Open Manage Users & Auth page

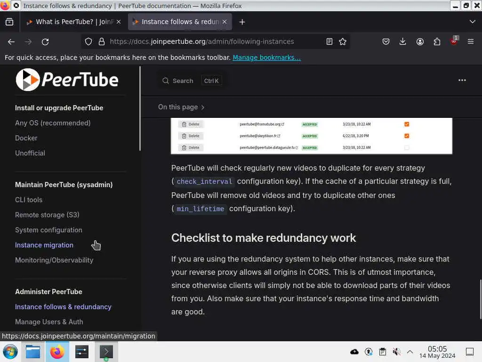click(49, 322)
